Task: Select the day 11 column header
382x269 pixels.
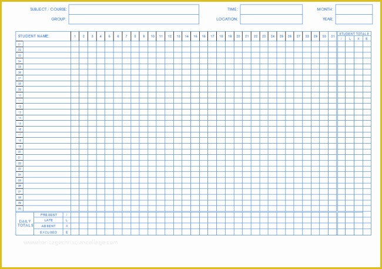Action: click(x=161, y=36)
